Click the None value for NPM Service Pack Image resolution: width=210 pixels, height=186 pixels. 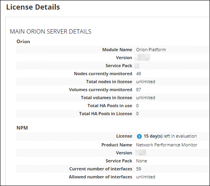click(141, 161)
